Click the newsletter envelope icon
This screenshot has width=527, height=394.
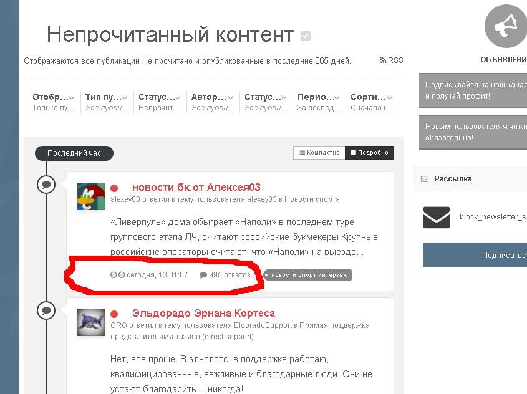[436, 218]
